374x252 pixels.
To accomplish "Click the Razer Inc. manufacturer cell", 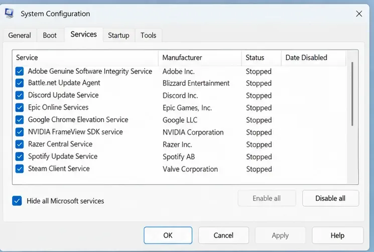I will pyautogui.click(x=177, y=145).
